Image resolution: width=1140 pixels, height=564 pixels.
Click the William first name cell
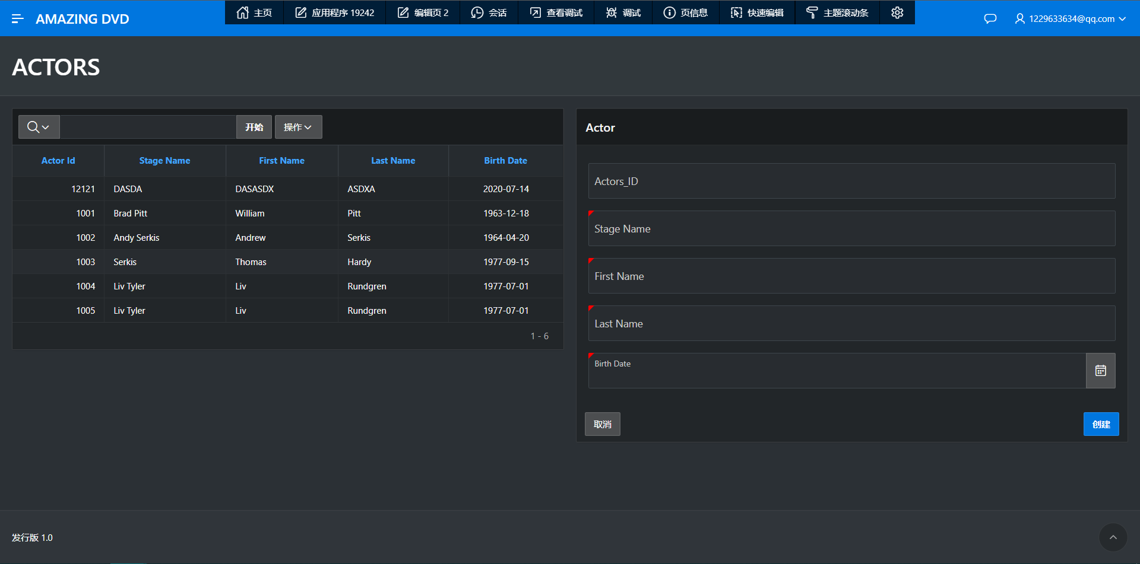tap(281, 214)
